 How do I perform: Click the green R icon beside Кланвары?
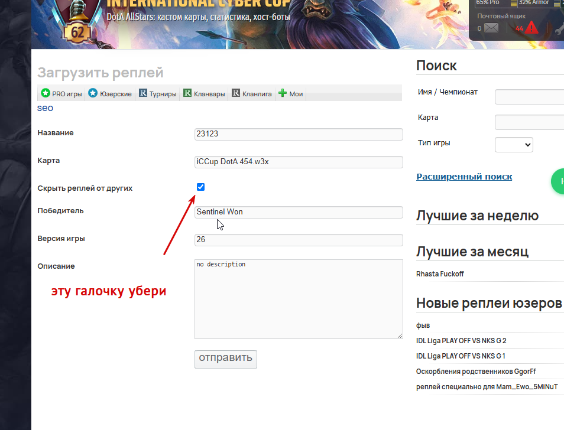[187, 93]
